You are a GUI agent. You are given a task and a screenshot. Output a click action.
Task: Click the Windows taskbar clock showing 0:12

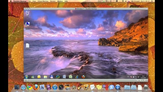tap(143, 77)
